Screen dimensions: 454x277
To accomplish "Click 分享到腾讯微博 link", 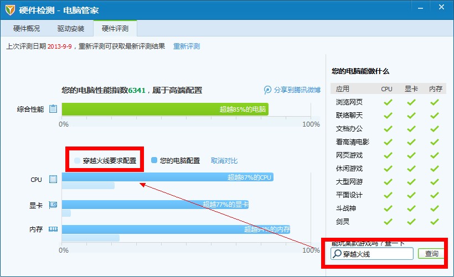I will pos(297,90).
